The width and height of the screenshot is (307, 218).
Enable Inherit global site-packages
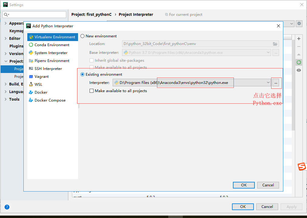coord(92,60)
